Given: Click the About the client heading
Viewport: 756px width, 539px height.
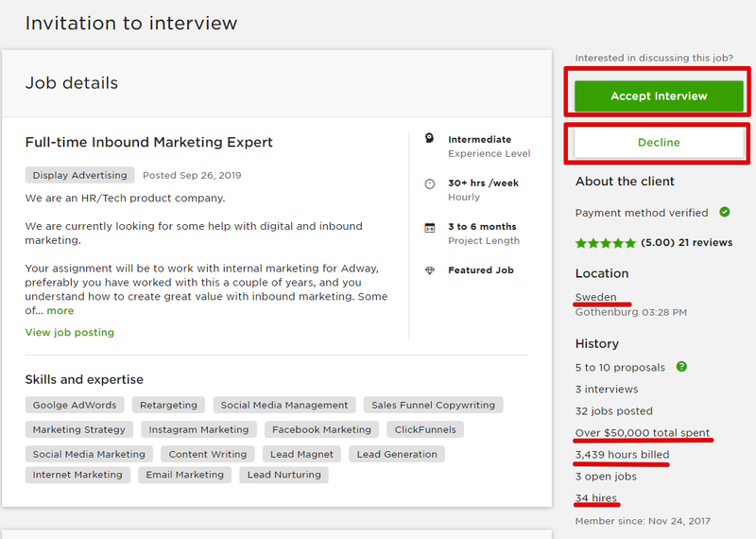Looking at the screenshot, I should point(625,182).
